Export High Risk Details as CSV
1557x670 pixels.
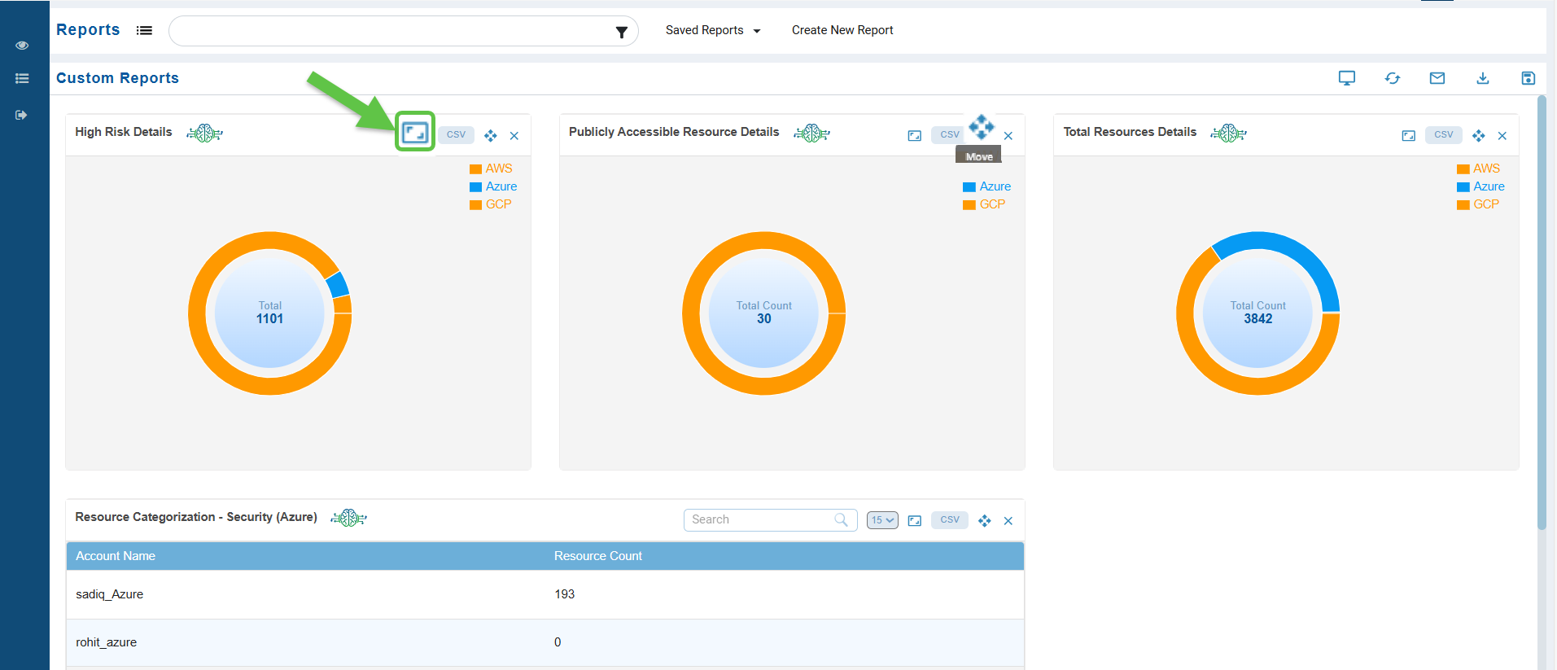(x=456, y=135)
